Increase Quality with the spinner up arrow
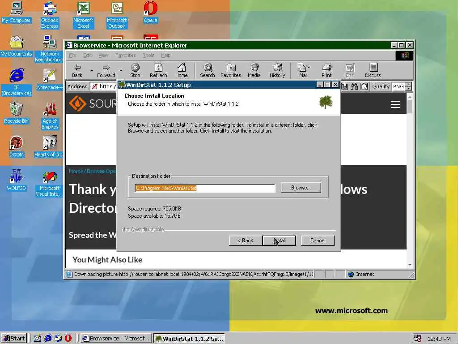The image size is (458, 344). pyautogui.click(x=409, y=85)
